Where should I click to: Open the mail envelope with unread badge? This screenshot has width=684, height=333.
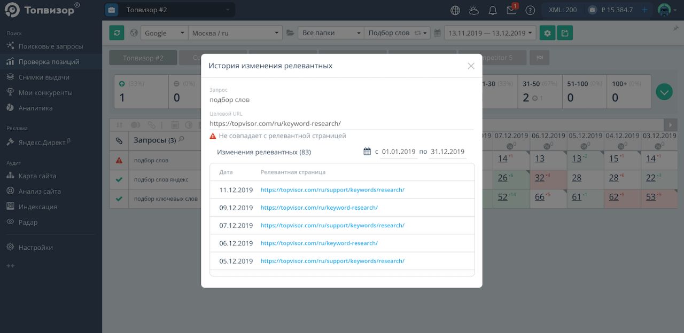[511, 10]
